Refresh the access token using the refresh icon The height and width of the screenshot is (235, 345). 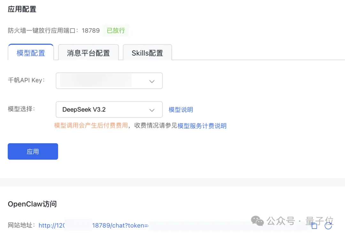[328, 226]
